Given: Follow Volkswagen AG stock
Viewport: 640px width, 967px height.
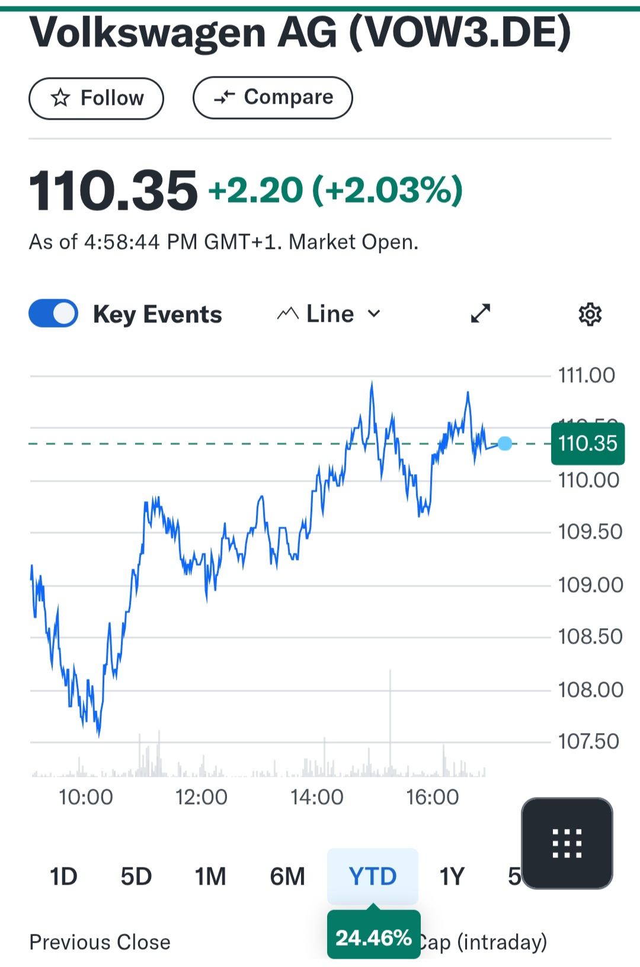Looking at the screenshot, I should 96,98.
